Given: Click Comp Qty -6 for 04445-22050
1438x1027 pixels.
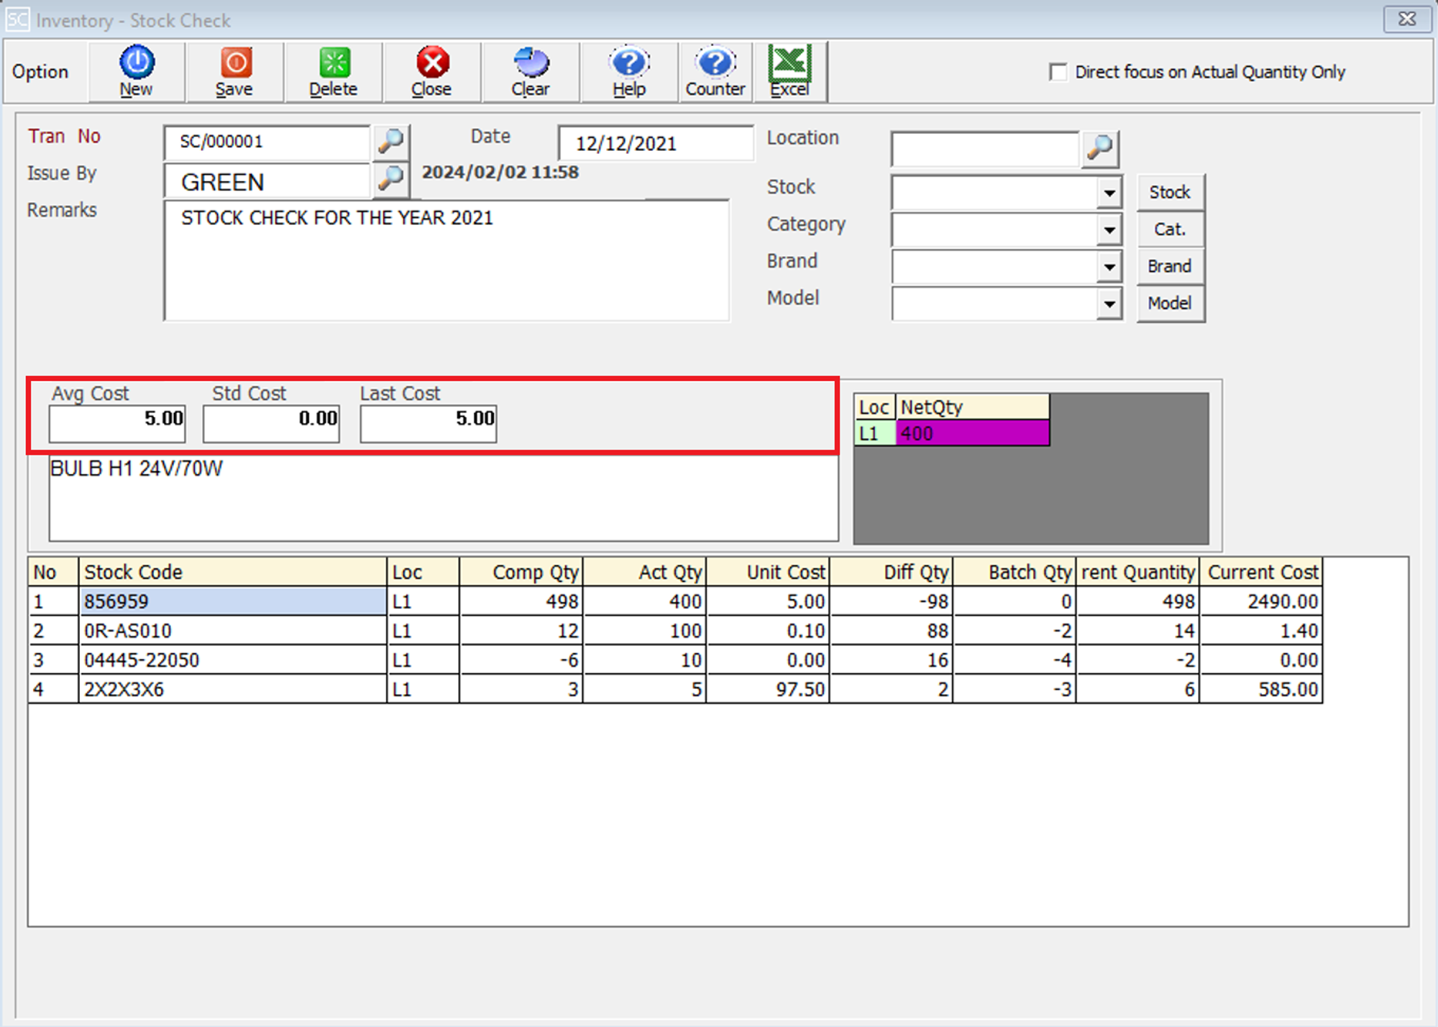Looking at the screenshot, I should (x=521, y=660).
